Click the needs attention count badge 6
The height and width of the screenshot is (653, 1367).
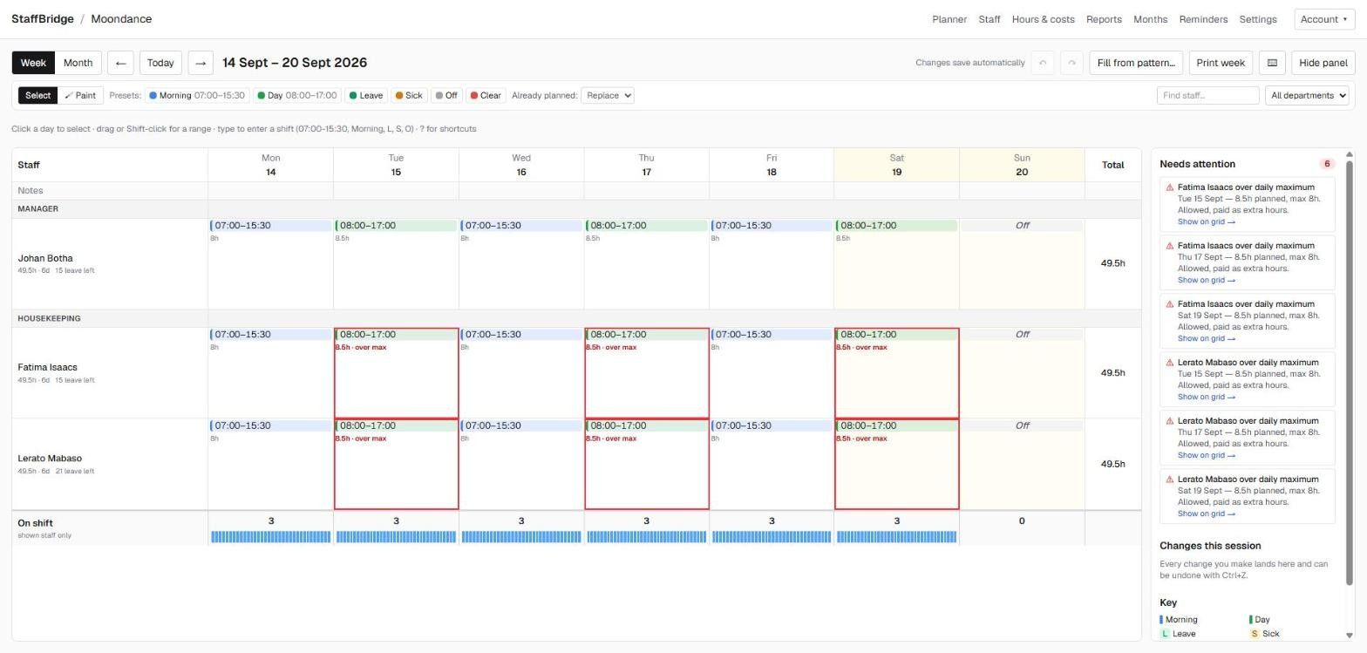point(1327,164)
